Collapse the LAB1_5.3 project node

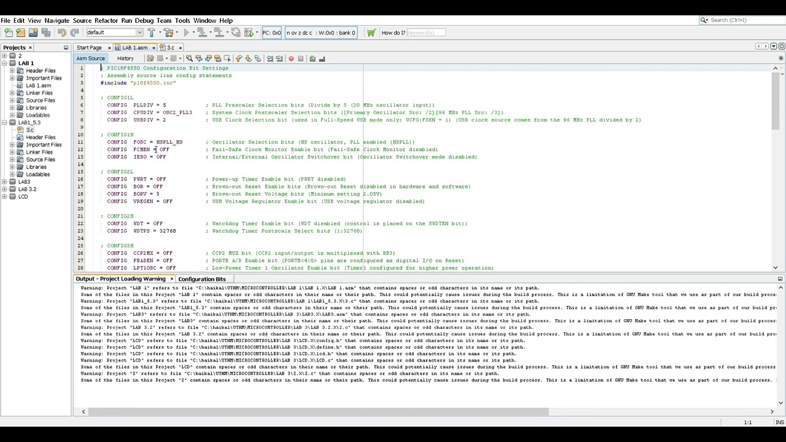point(4,123)
